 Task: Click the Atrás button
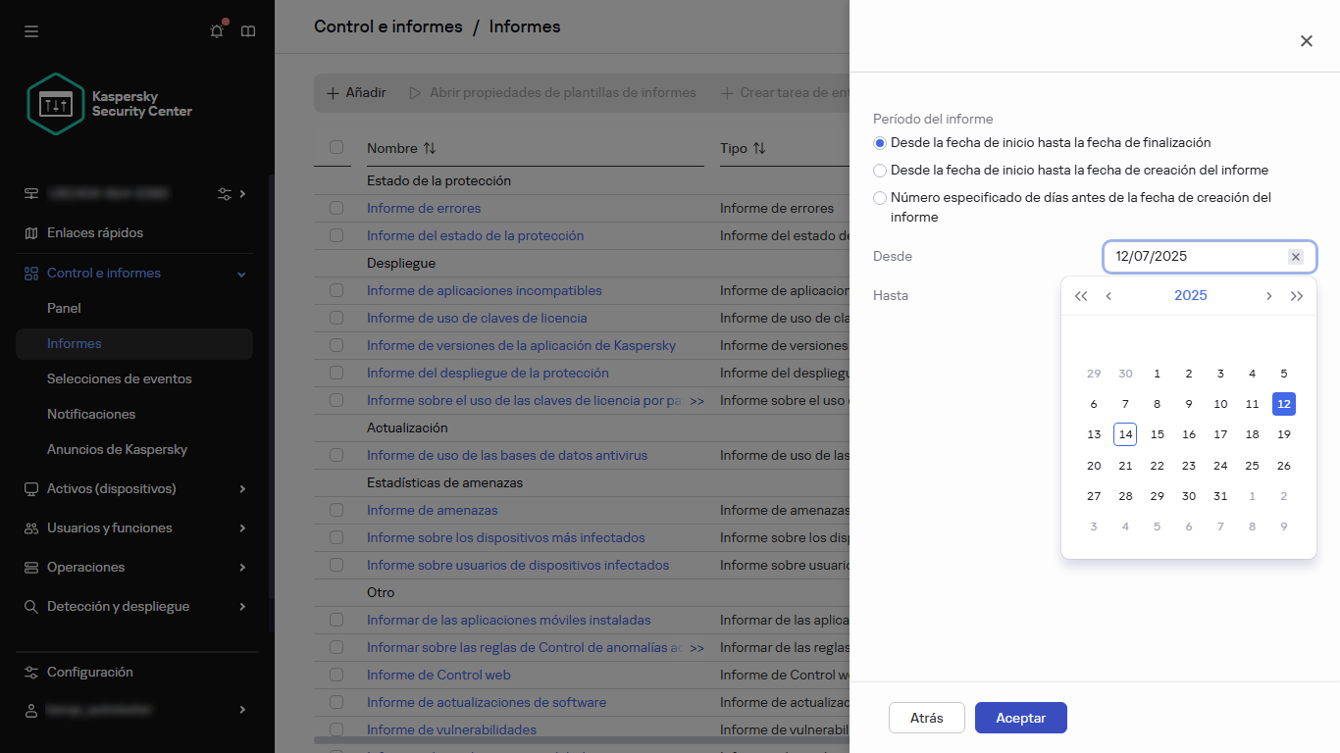click(x=926, y=718)
